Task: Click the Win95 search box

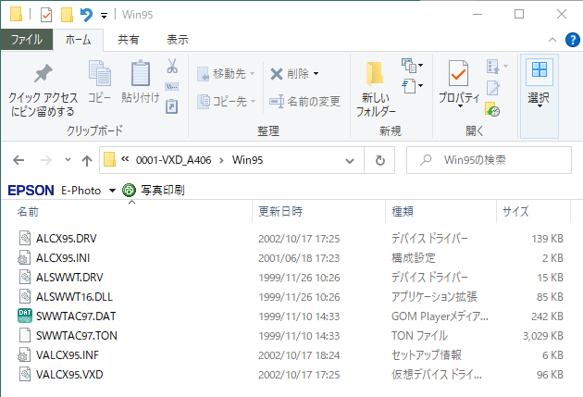Action: pos(489,160)
